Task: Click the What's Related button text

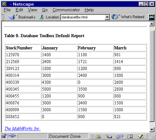Action: 132,17
